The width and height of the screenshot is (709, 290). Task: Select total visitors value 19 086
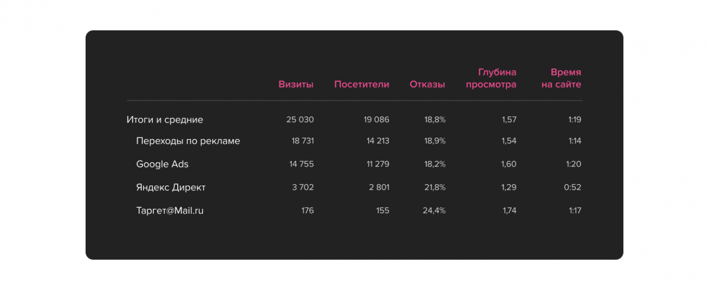pos(376,120)
